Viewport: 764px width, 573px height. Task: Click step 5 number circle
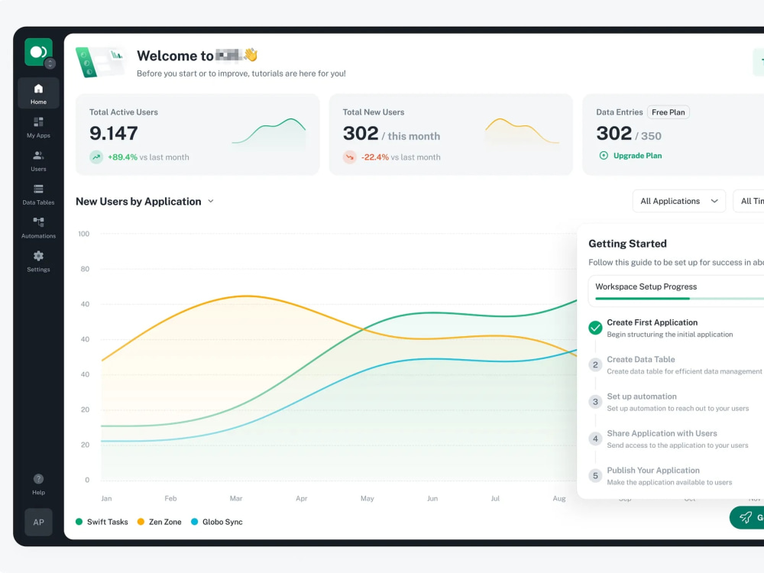[595, 476]
